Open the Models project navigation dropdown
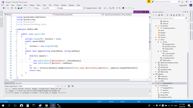193x108 pixels. pos(29,15)
